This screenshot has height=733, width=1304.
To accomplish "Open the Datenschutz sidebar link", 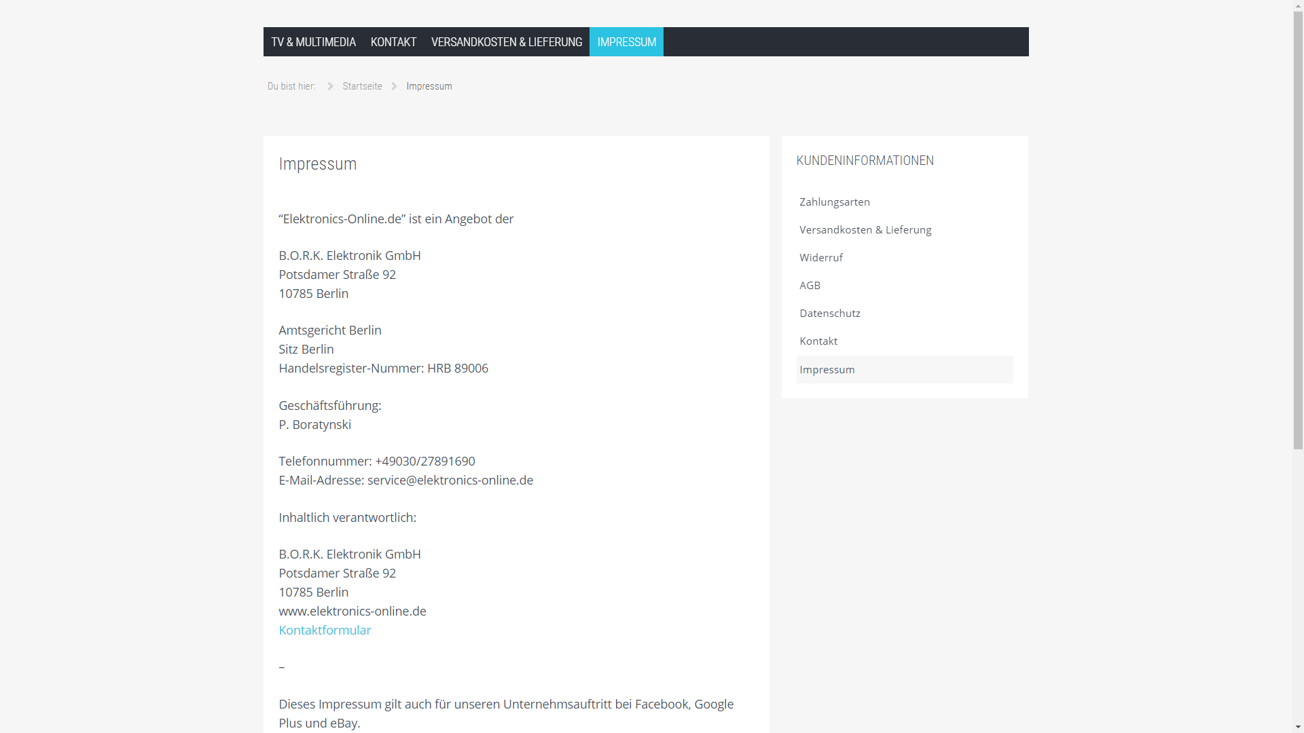I will click(x=904, y=313).
